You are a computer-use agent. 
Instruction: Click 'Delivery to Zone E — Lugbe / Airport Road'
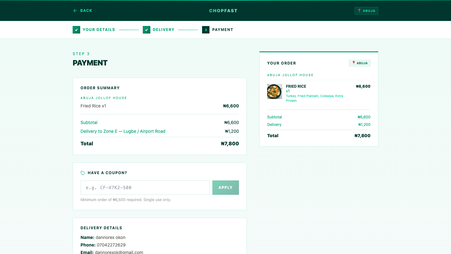pyautogui.click(x=123, y=131)
